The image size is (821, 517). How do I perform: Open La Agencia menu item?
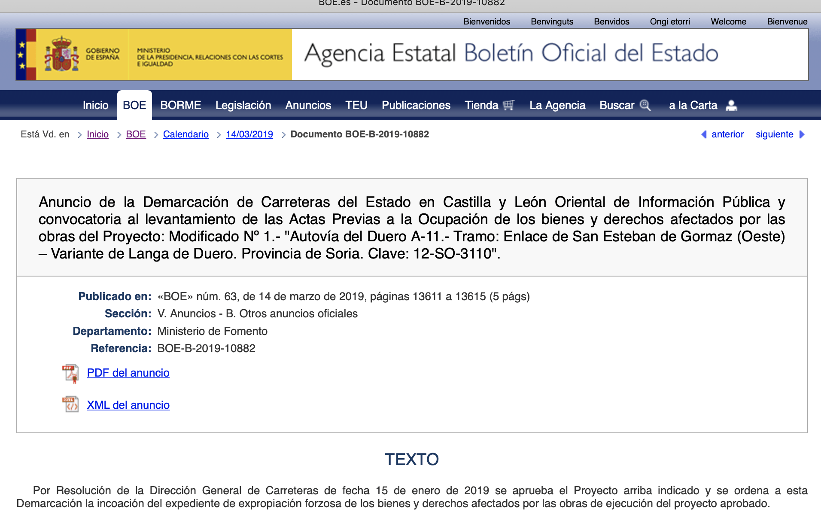[557, 105]
